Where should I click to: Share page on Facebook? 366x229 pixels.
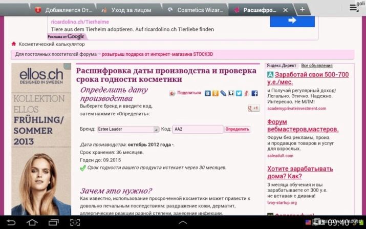254,93
